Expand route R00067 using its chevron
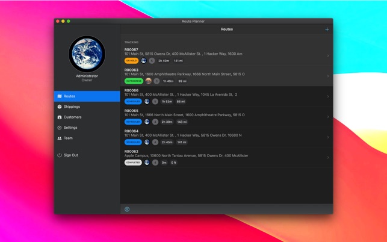This screenshot has height=242, width=387. (328, 56)
